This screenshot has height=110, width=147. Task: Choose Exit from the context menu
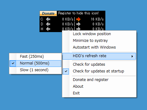pyautogui.click(x=99, y=93)
